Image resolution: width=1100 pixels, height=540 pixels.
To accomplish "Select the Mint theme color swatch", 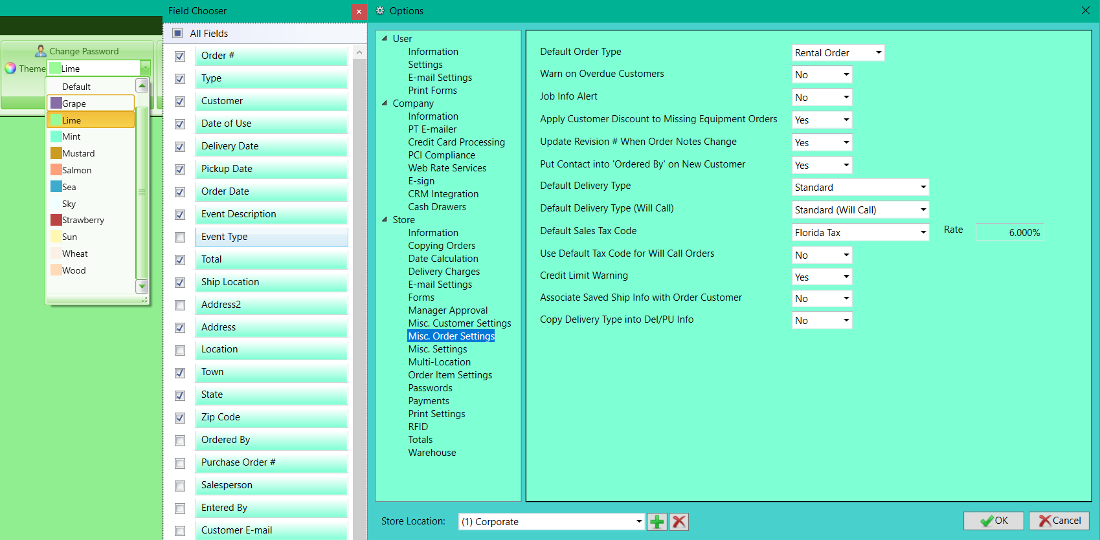I will pos(56,136).
